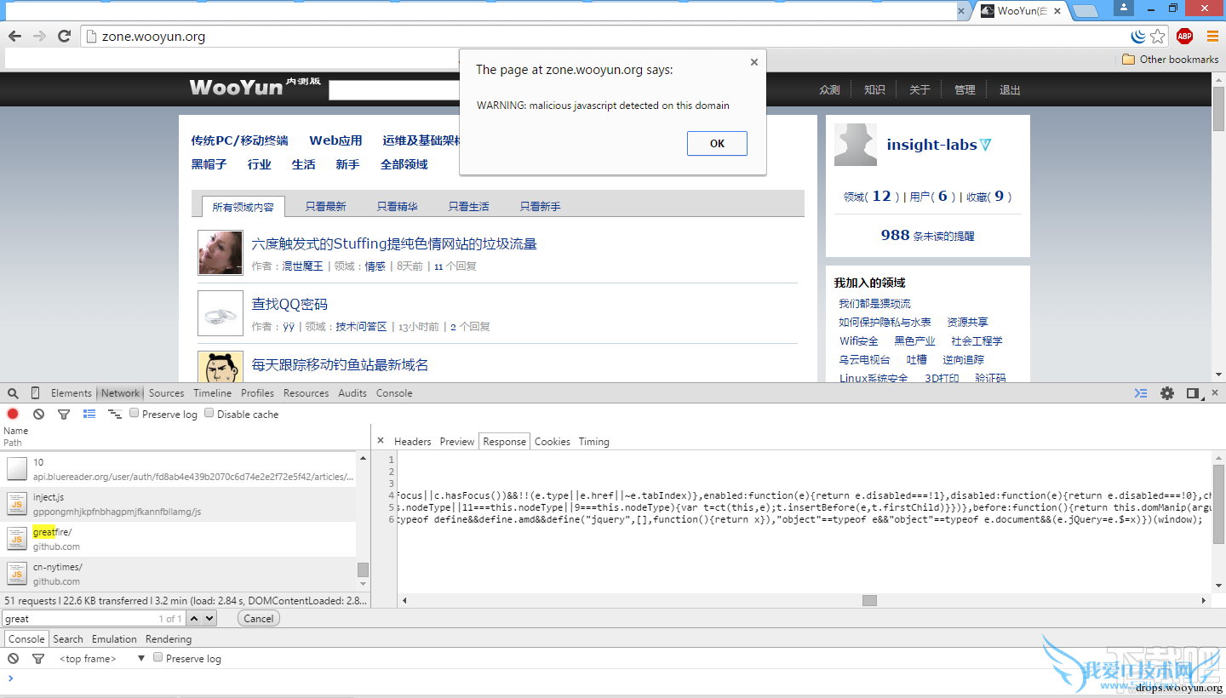Open the Headers tab of request
The image size is (1226, 698).
click(412, 442)
